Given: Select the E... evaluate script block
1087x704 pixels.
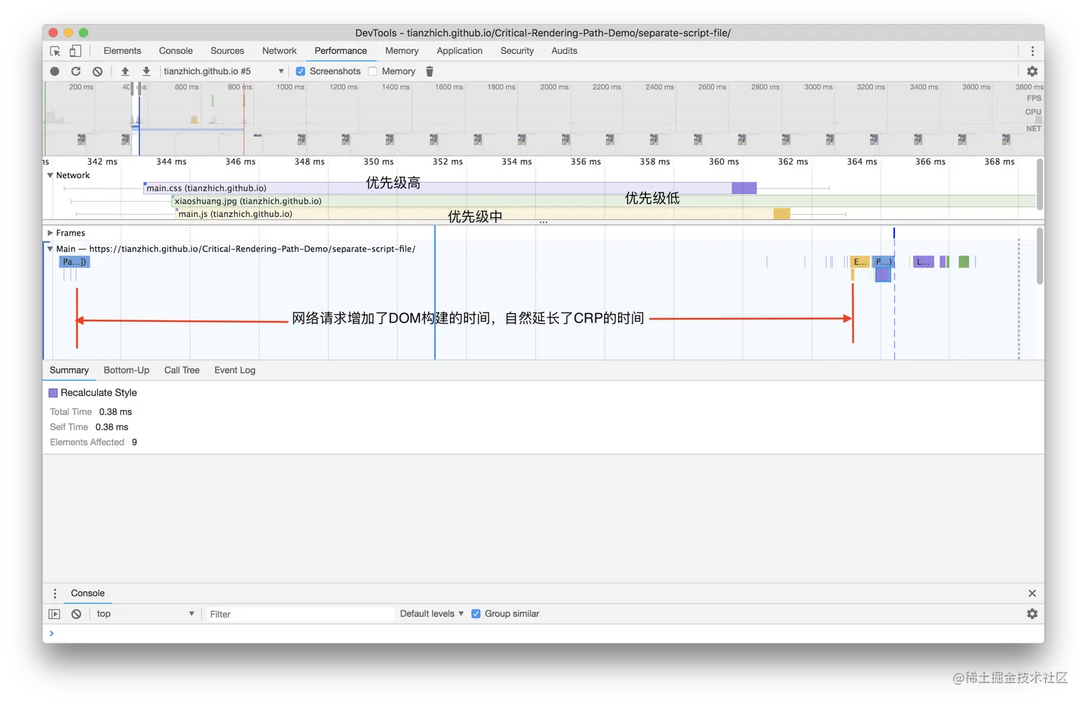Looking at the screenshot, I should click(x=860, y=261).
